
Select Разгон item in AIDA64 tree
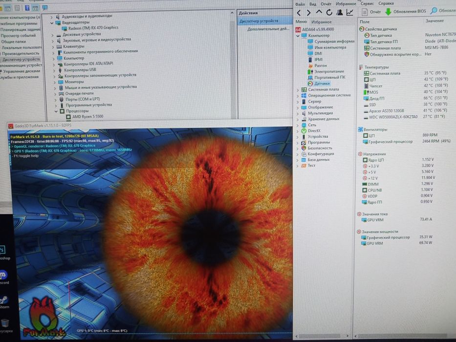(x=317, y=65)
